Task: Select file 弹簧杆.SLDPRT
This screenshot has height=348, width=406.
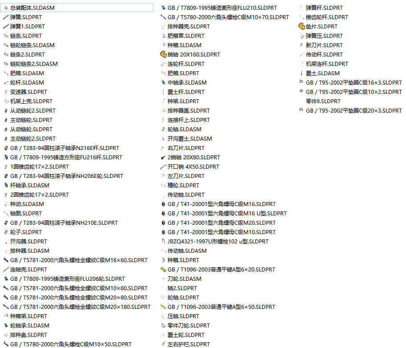Action: (x=324, y=8)
